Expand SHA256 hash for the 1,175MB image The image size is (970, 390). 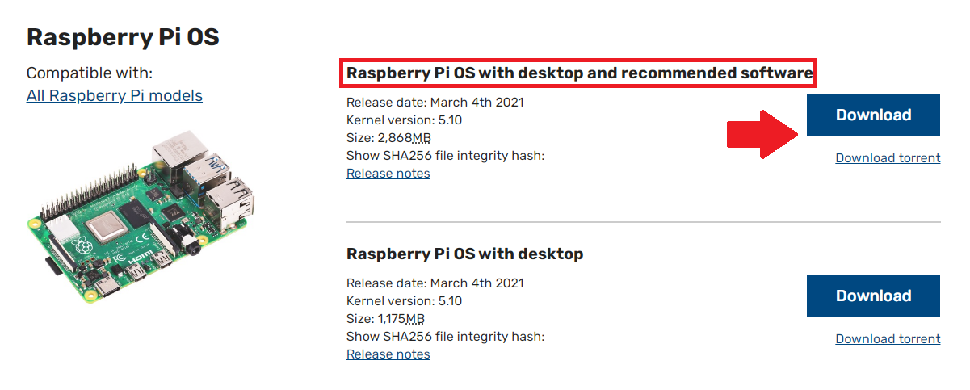click(x=445, y=336)
